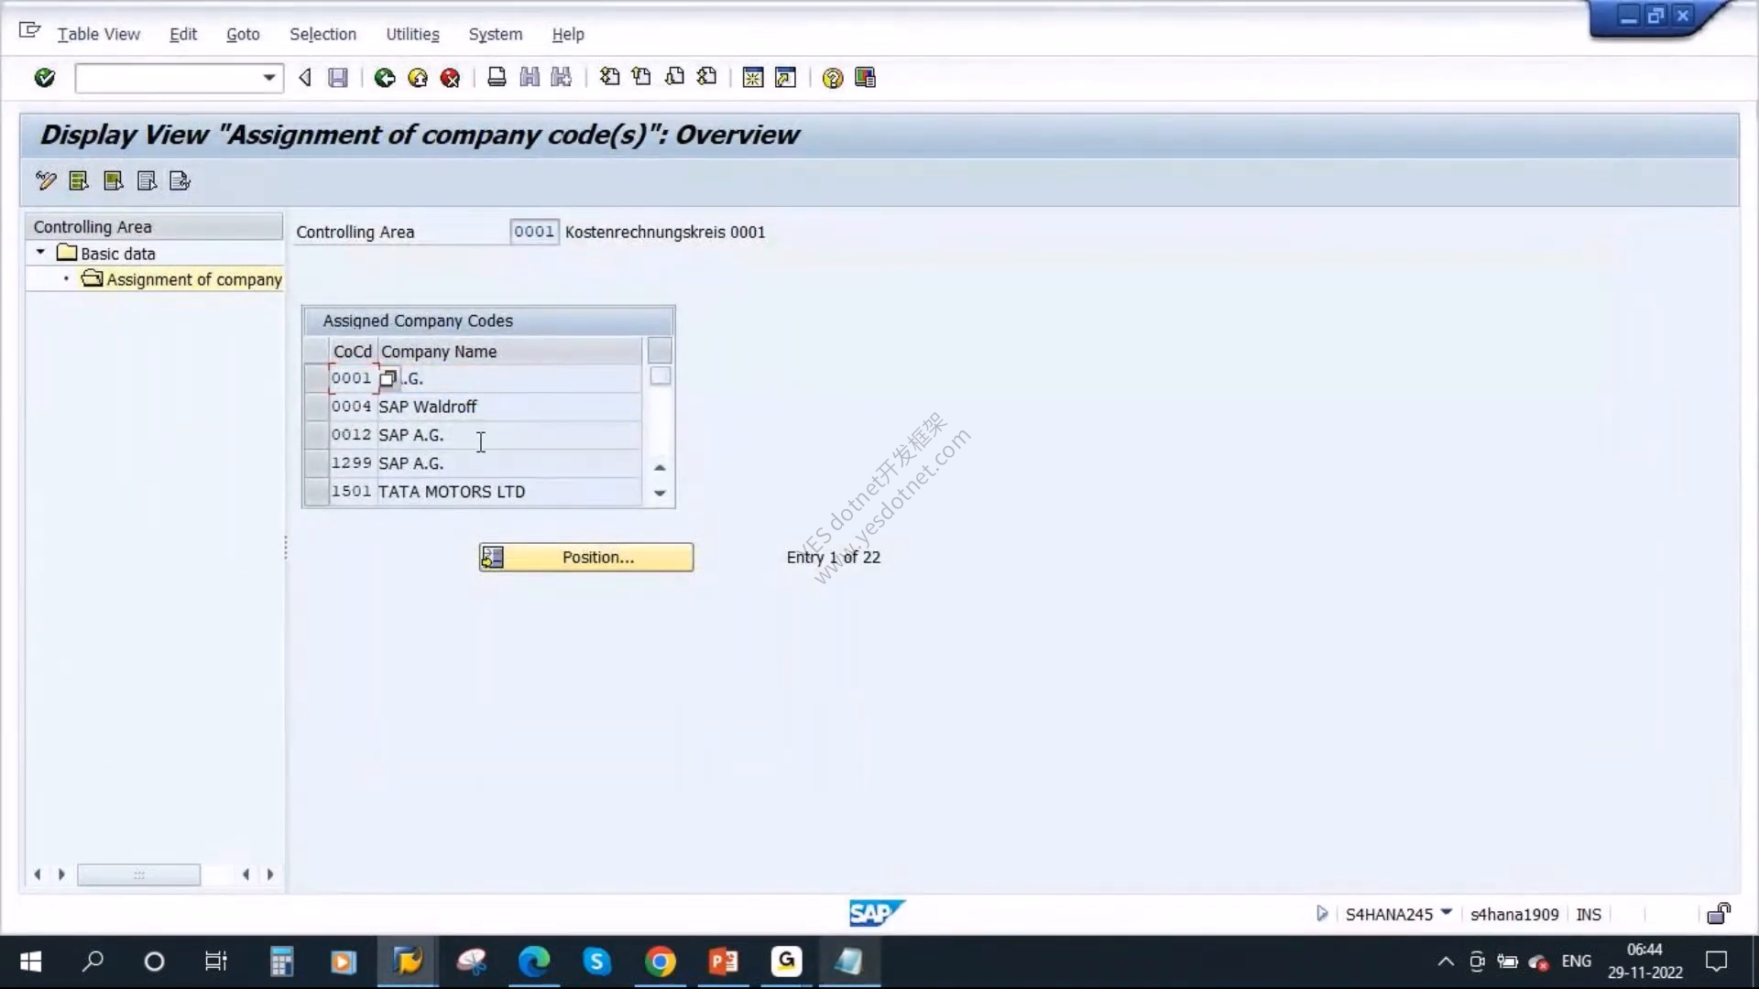The height and width of the screenshot is (989, 1759).
Task: Toggle select-all box in table header
Action: [316, 351]
